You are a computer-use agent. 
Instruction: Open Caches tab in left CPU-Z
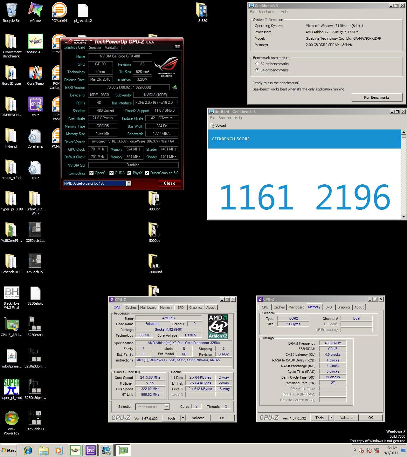(131, 308)
